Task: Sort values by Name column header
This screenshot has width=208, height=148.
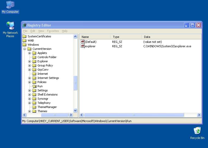Action: click(95, 37)
